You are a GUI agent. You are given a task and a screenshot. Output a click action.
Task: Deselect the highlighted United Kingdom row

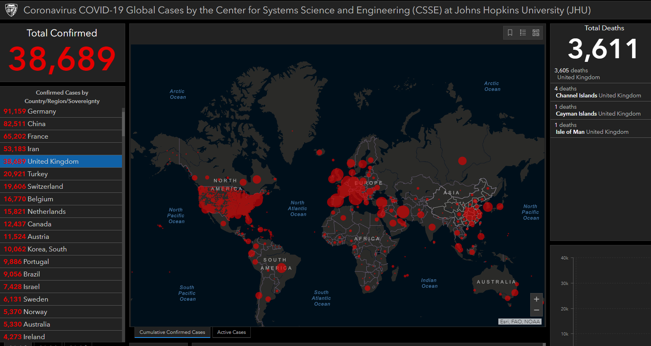(x=61, y=162)
